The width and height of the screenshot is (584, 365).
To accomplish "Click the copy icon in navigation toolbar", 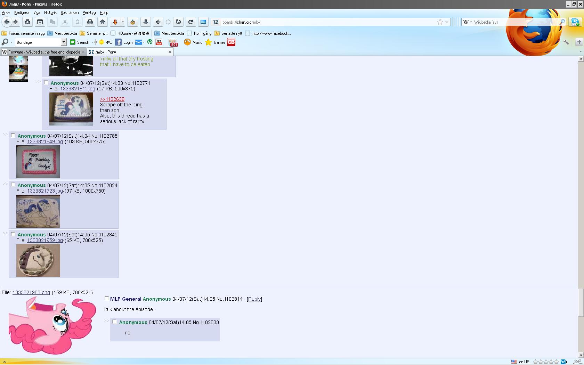I will click(x=52, y=22).
